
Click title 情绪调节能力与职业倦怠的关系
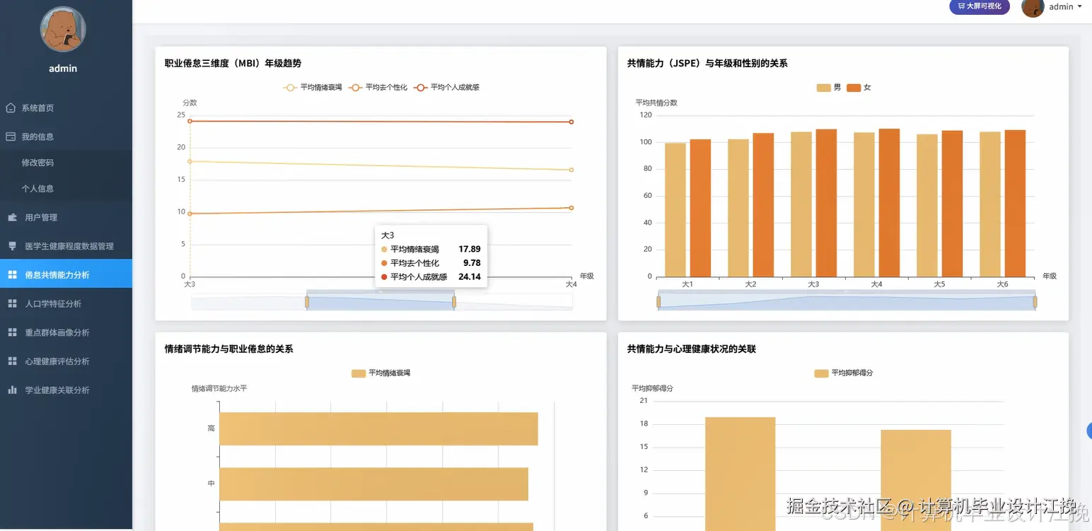[229, 349]
